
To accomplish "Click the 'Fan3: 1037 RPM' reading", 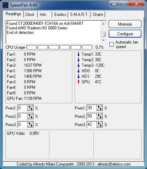I will pos(24,65).
